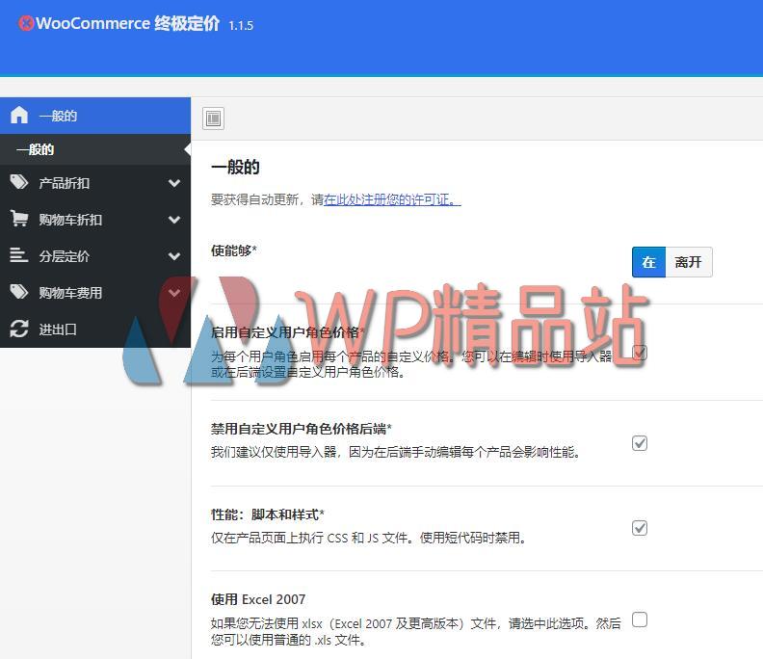Follow the 在此处注册您的许可证 link
Image resolution: width=763 pixels, height=659 pixels.
point(392,199)
